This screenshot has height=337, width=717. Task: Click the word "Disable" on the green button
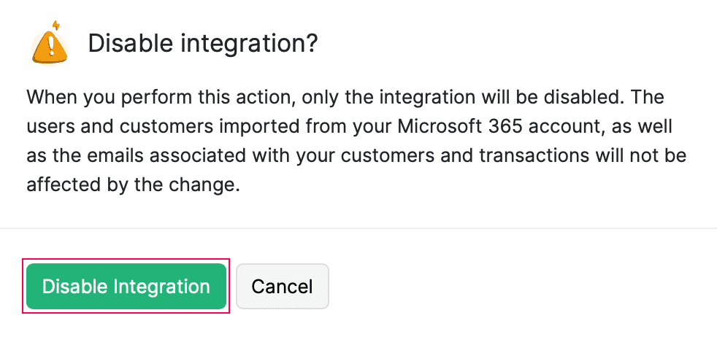click(75, 286)
